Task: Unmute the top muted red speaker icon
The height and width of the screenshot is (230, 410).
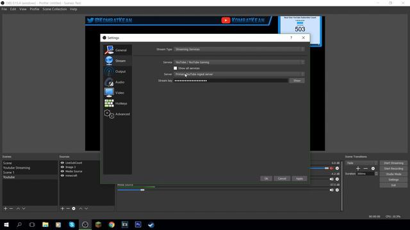Action: click(x=332, y=168)
